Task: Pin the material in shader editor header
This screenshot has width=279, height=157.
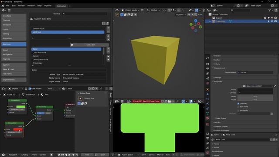Action: tap(101, 89)
